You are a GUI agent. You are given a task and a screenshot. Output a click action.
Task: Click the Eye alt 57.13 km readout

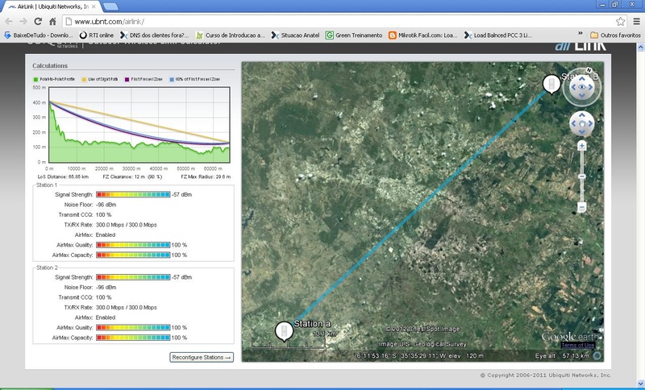[562, 356]
